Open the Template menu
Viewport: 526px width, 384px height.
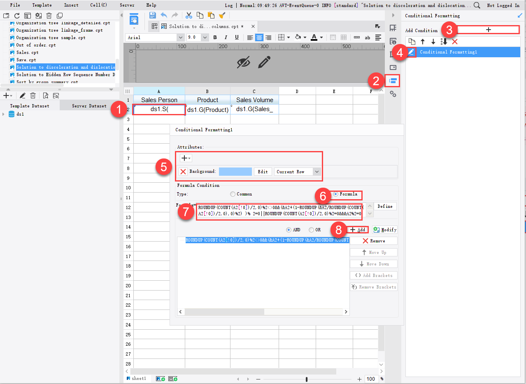point(42,5)
